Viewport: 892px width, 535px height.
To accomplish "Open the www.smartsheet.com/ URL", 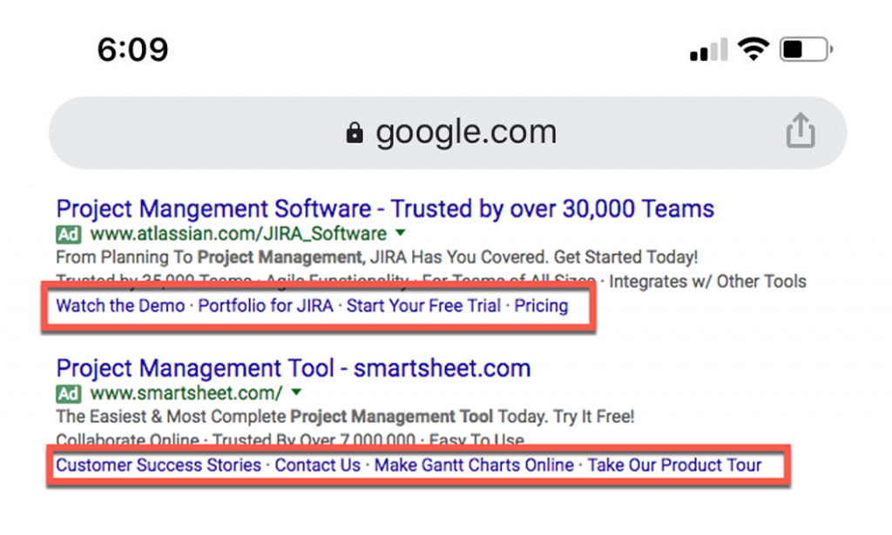I will pos(186,393).
